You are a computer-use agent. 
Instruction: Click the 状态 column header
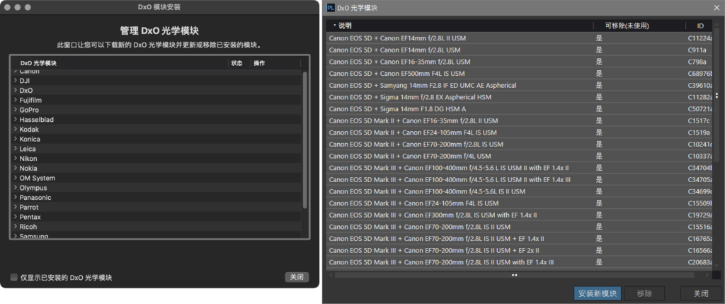(239, 63)
